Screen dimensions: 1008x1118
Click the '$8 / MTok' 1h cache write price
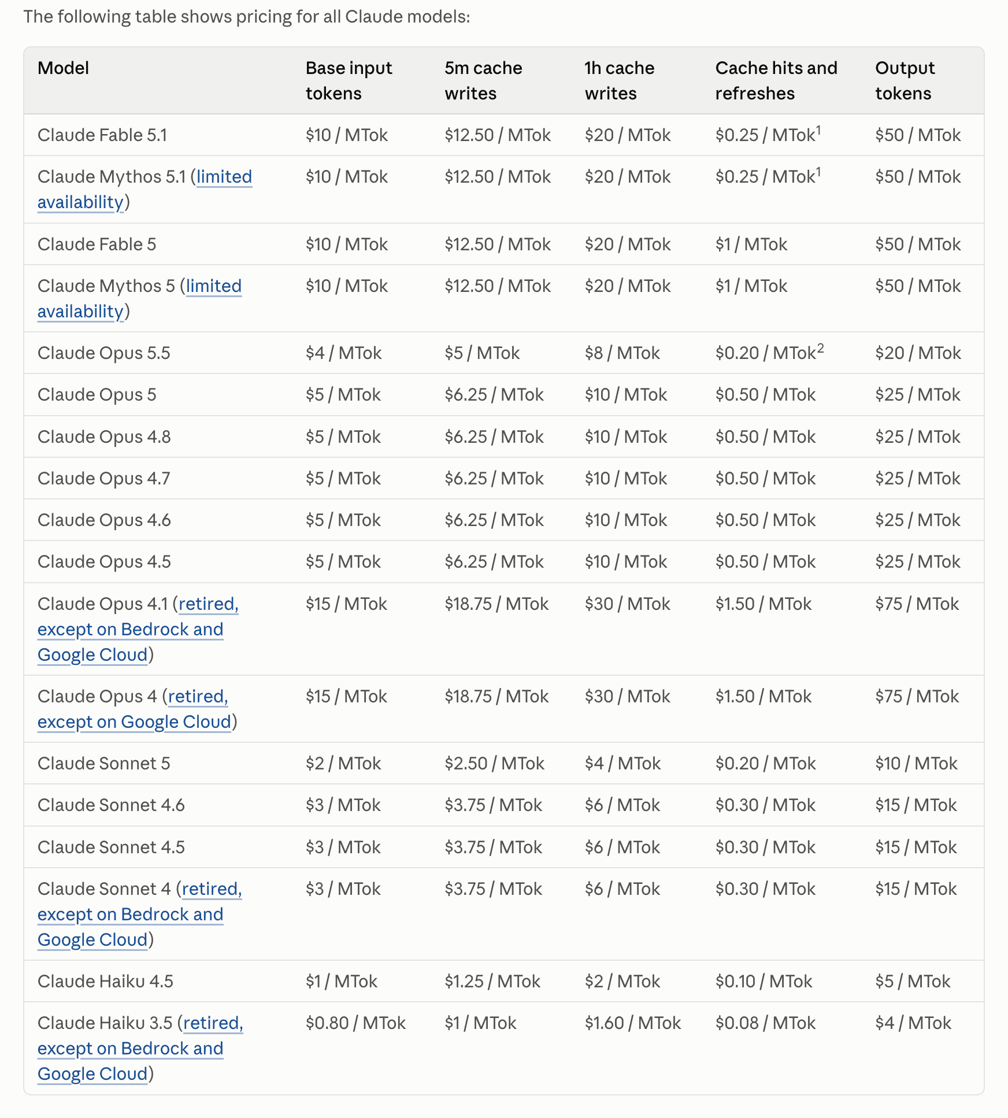pyautogui.click(x=622, y=353)
